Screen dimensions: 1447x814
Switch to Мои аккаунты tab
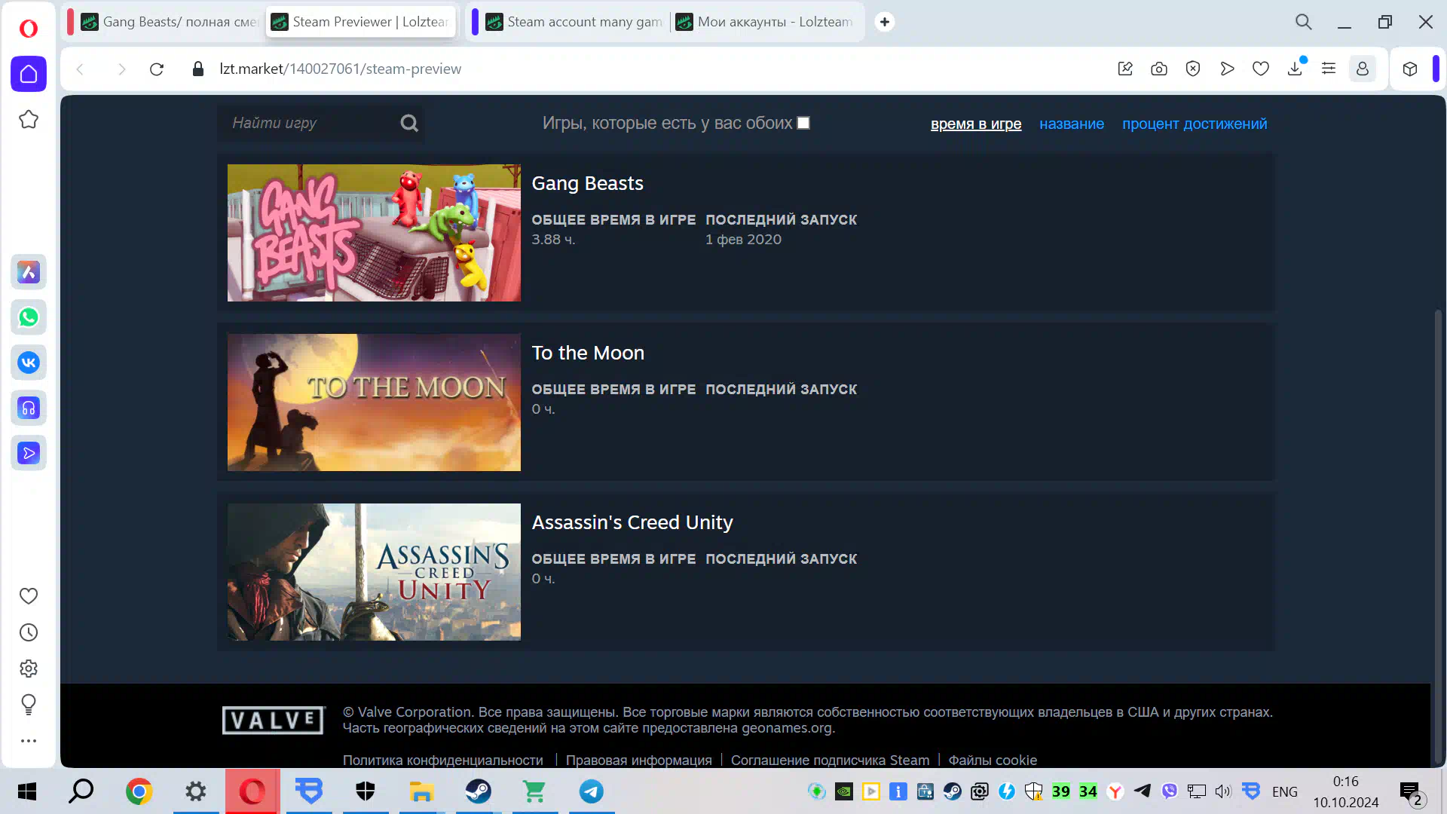[x=766, y=22]
